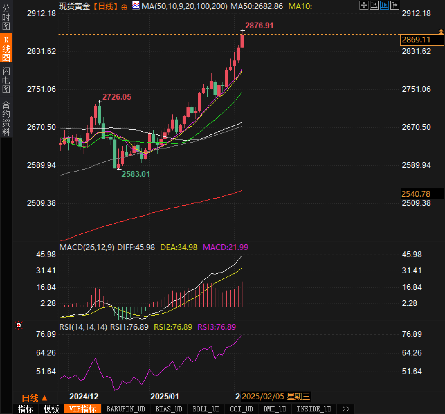Click the 【日线】 period label in the chart title
This screenshot has width=445, height=414.
coord(106,6)
